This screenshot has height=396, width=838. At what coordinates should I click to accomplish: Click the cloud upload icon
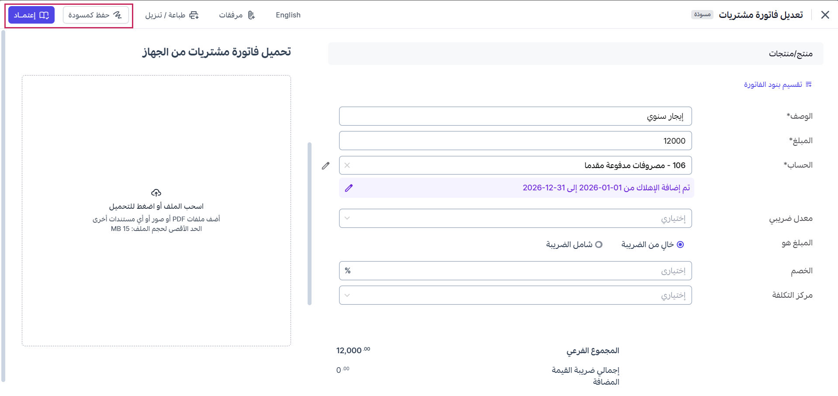tap(156, 193)
